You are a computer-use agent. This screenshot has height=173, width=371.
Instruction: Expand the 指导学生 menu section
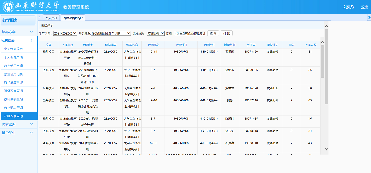tap(31, 133)
